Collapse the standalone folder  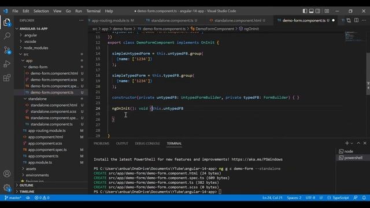(x=37, y=99)
